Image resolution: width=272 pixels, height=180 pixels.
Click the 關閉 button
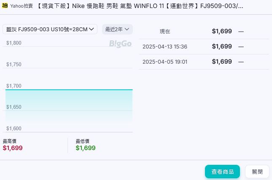tap(257, 172)
